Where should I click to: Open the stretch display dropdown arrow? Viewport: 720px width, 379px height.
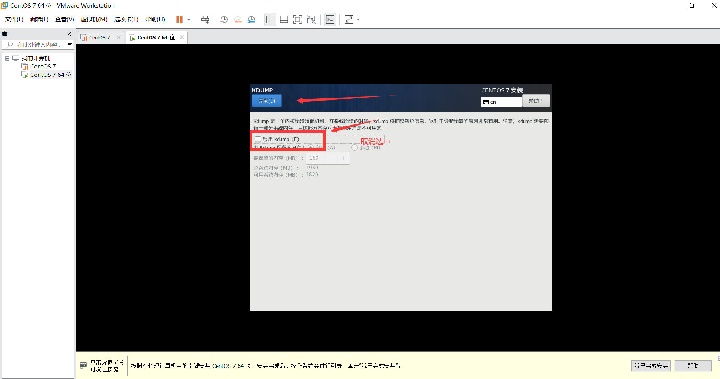358,19
